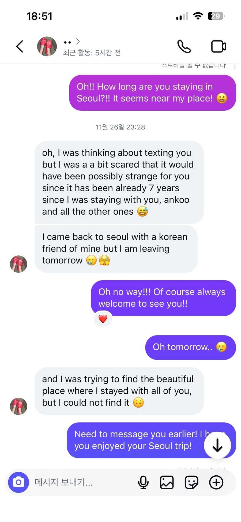Open profile details via chevron next to name
Image resolution: width=241 pixels, height=522 pixels.
click(x=78, y=41)
